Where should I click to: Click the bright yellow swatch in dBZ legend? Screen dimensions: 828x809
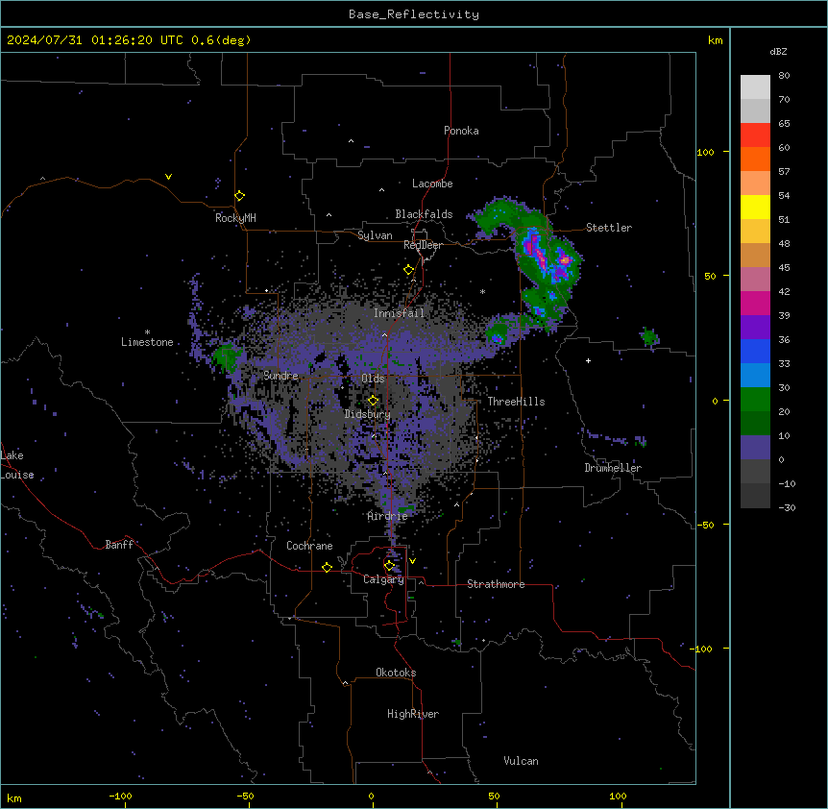(755, 208)
